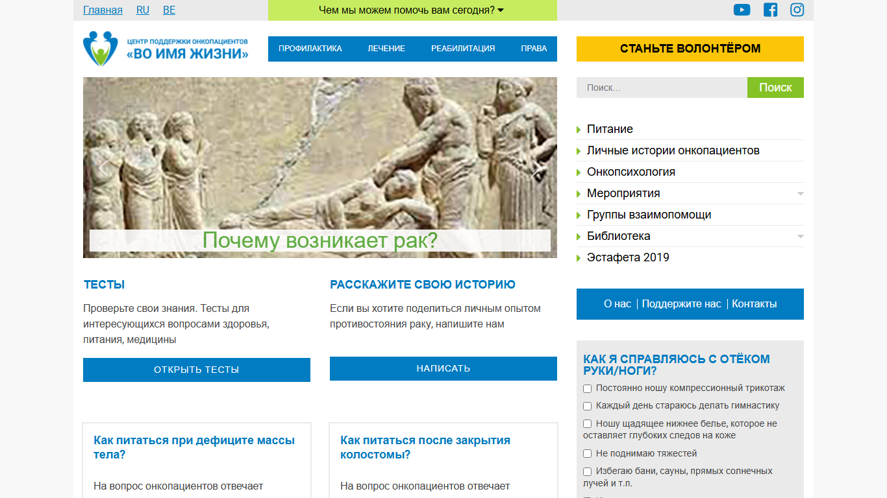
Task: Check 'Избегаю бани, сауны' option
Action: 587,471
